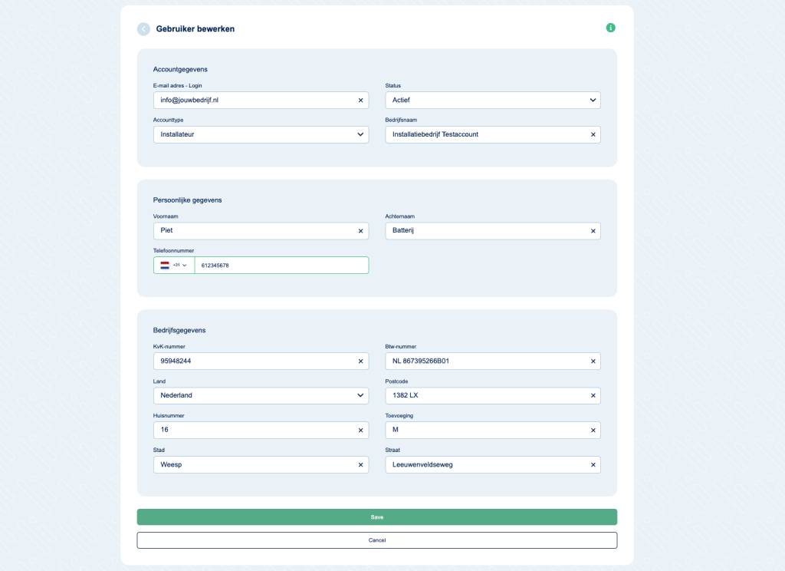The image size is (785, 571).
Task: Click the Cancel button
Action: pyautogui.click(x=376, y=540)
